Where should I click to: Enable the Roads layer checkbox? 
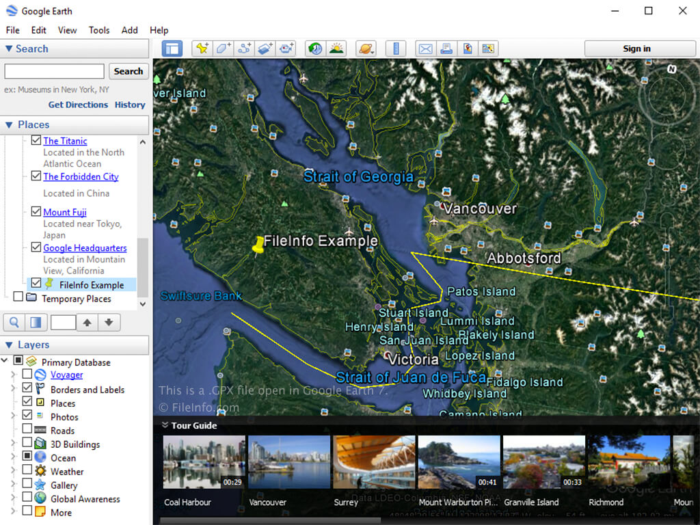27,429
